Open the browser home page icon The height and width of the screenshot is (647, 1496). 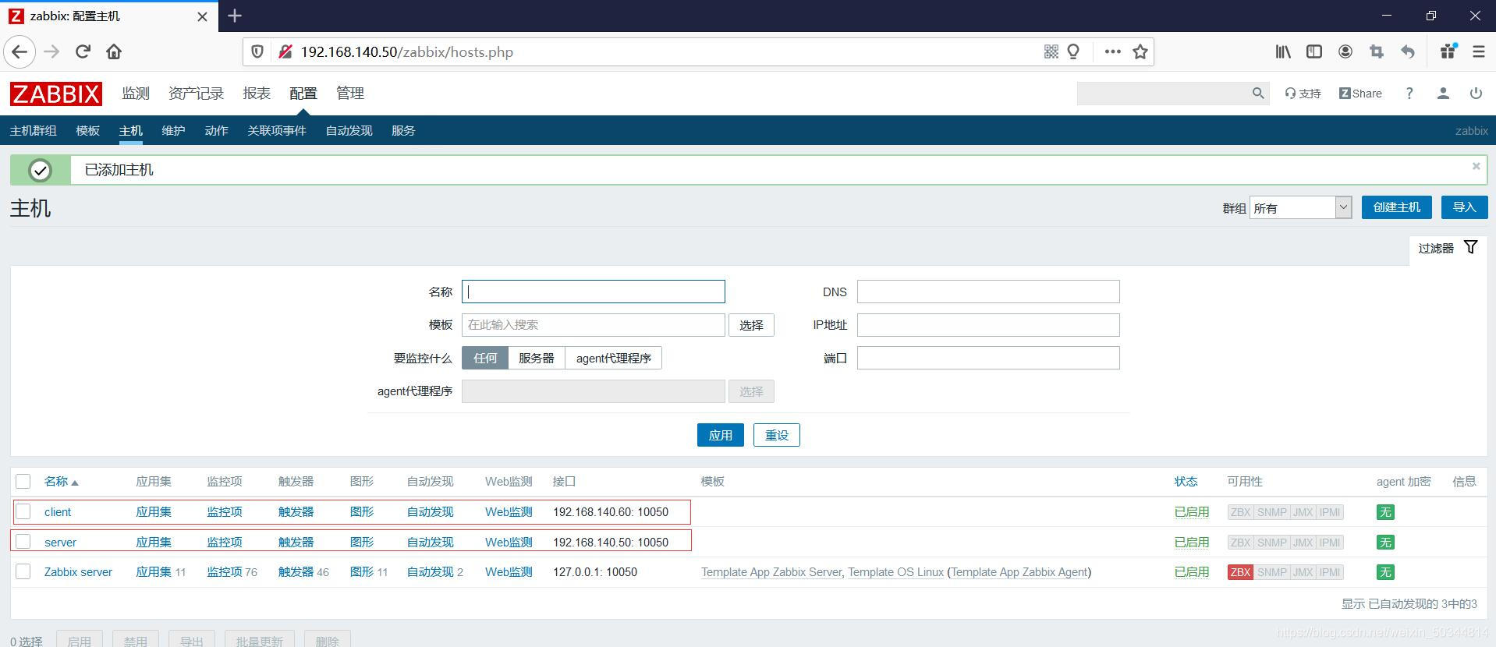tap(114, 52)
